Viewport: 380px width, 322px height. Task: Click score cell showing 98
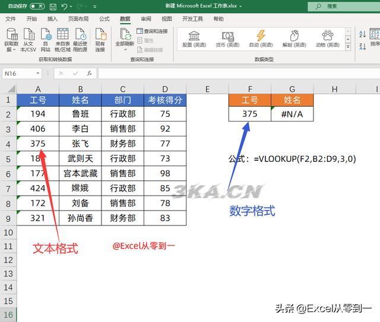pyautogui.click(x=165, y=173)
